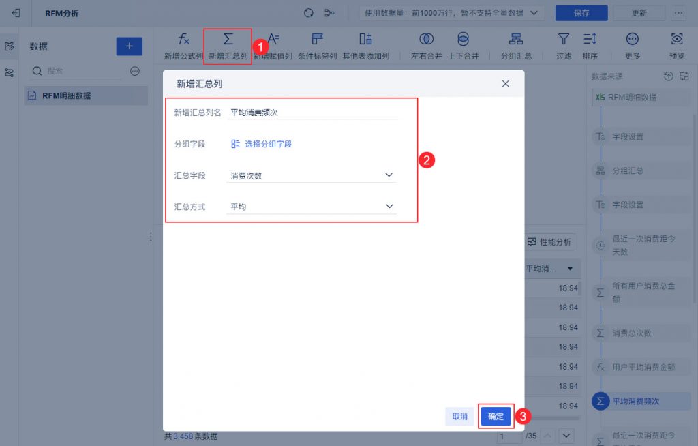Select the second 字段设置 step
The width and height of the screenshot is (698, 446).
[641, 205]
